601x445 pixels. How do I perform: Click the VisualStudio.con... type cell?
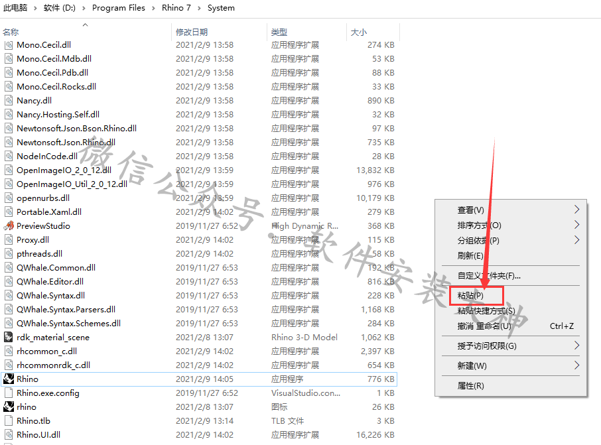(x=306, y=393)
